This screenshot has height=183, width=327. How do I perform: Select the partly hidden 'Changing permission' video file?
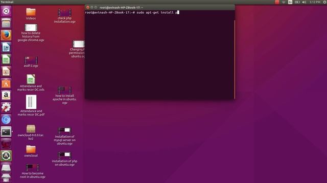pos(77,49)
